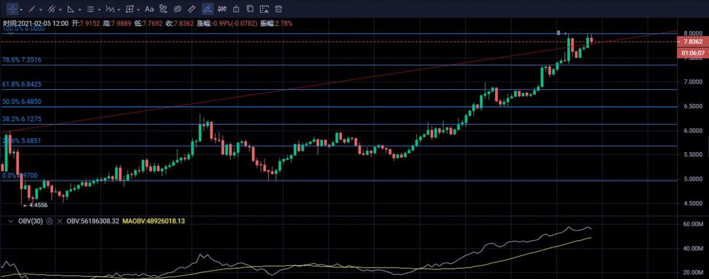The image size is (709, 279).
Task: Open the Fibonacci grid tool dropdown arrow
Action: pos(139,10)
